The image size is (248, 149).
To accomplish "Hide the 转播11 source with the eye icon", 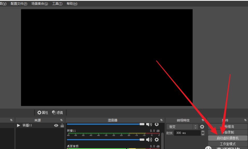I will pyautogui.click(x=56, y=125).
